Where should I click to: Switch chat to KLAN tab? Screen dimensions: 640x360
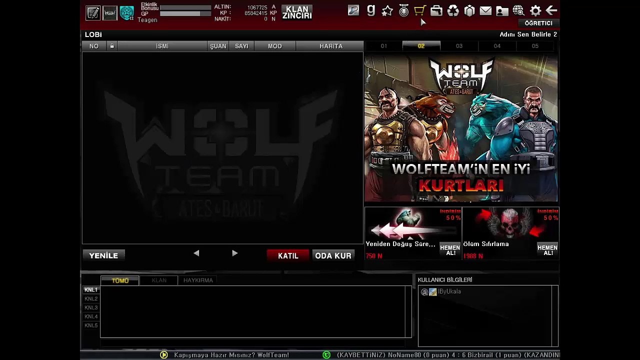[159, 280]
